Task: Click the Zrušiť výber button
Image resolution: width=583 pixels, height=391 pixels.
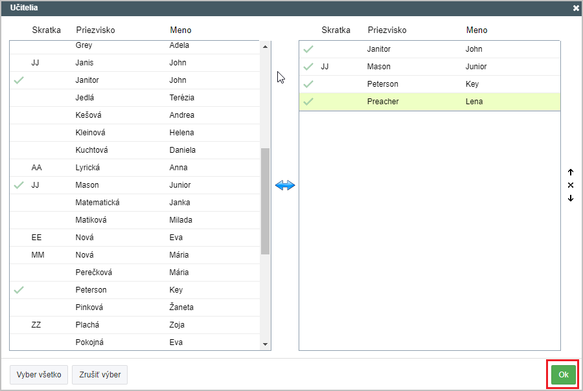Action: tap(100, 375)
